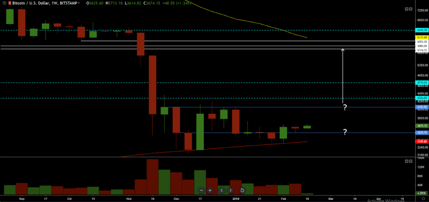Click the price pane move-down arrow icon
Screen dimensions: 429x202
pyautogui.click(x=406, y=9)
